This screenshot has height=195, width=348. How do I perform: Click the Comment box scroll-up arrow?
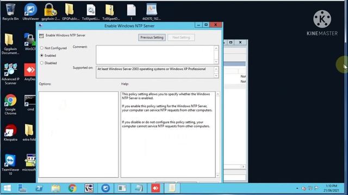[x=216, y=48]
